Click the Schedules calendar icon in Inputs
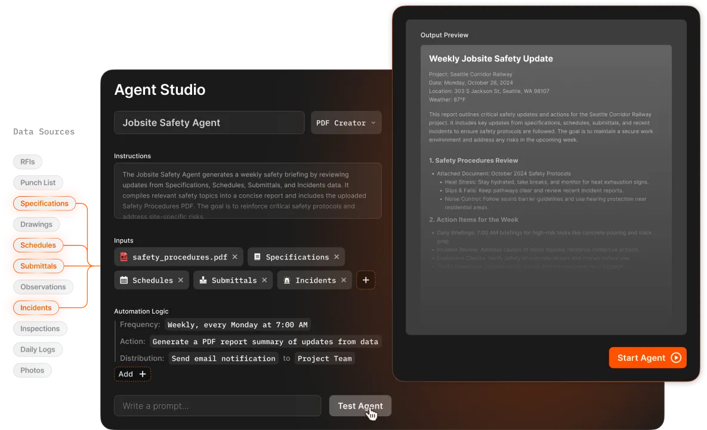Image resolution: width=707 pixels, height=430 pixels. point(124,280)
